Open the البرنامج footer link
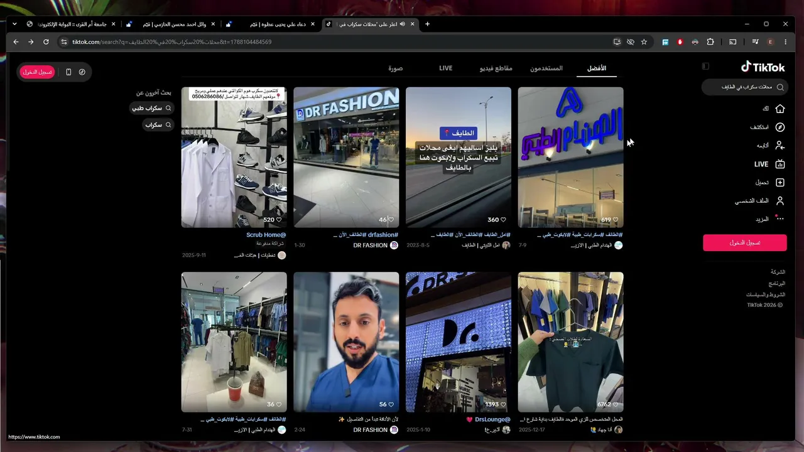Screen dimensions: 804x452 point(778,283)
